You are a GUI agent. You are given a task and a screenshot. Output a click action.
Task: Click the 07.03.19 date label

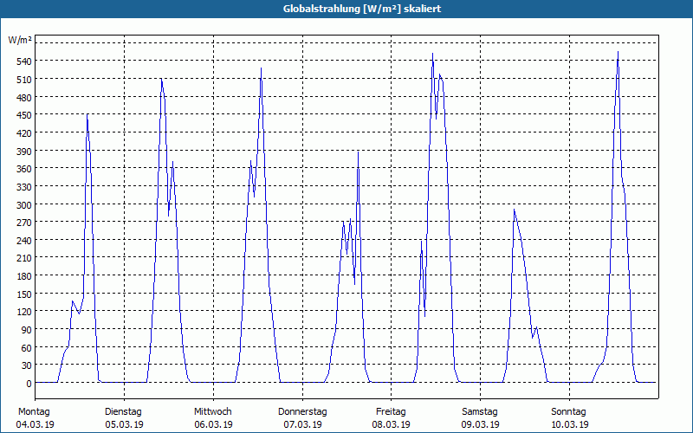click(302, 424)
